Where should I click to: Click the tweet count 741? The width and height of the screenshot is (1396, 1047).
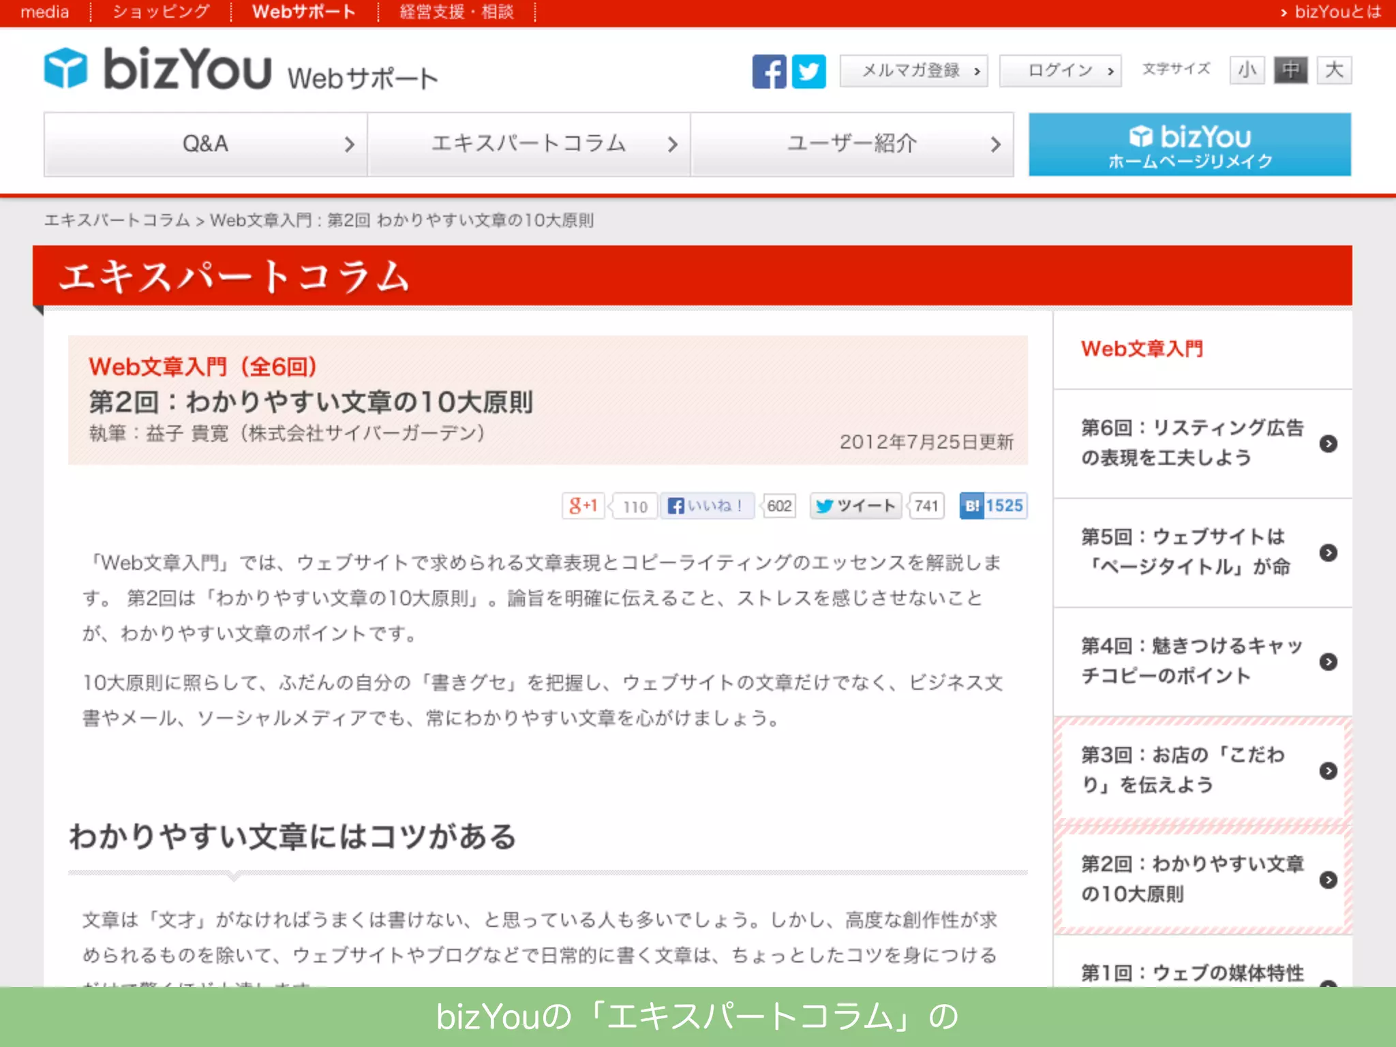pos(926,506)
